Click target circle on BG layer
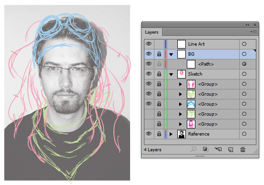This screenshot has height=185, width=264. coord(244,54)
